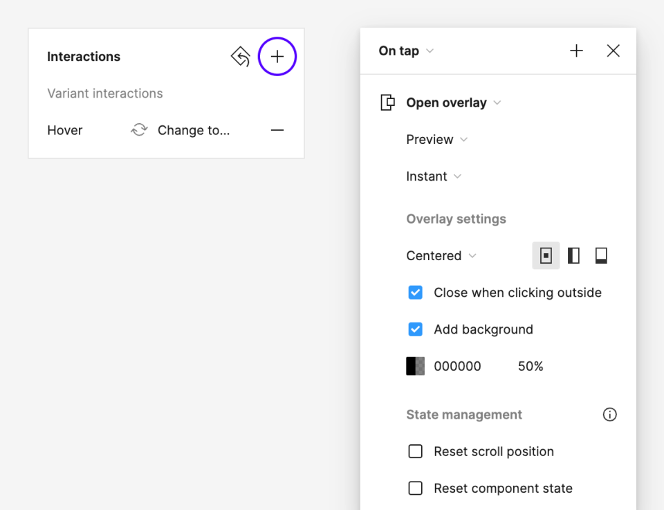Click the Change to swap icon
The width and height of the screenshot is (664, 510).
[x=139, y=130]
